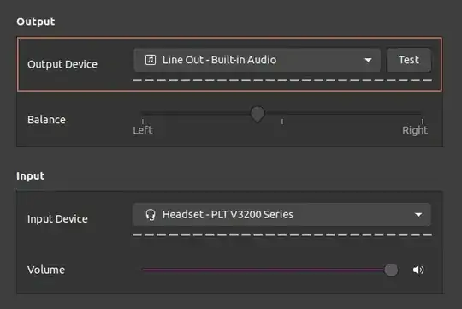Viewport: 462px width, 309px height.
Task: Click the Input section heading
Action: (30, 176)
